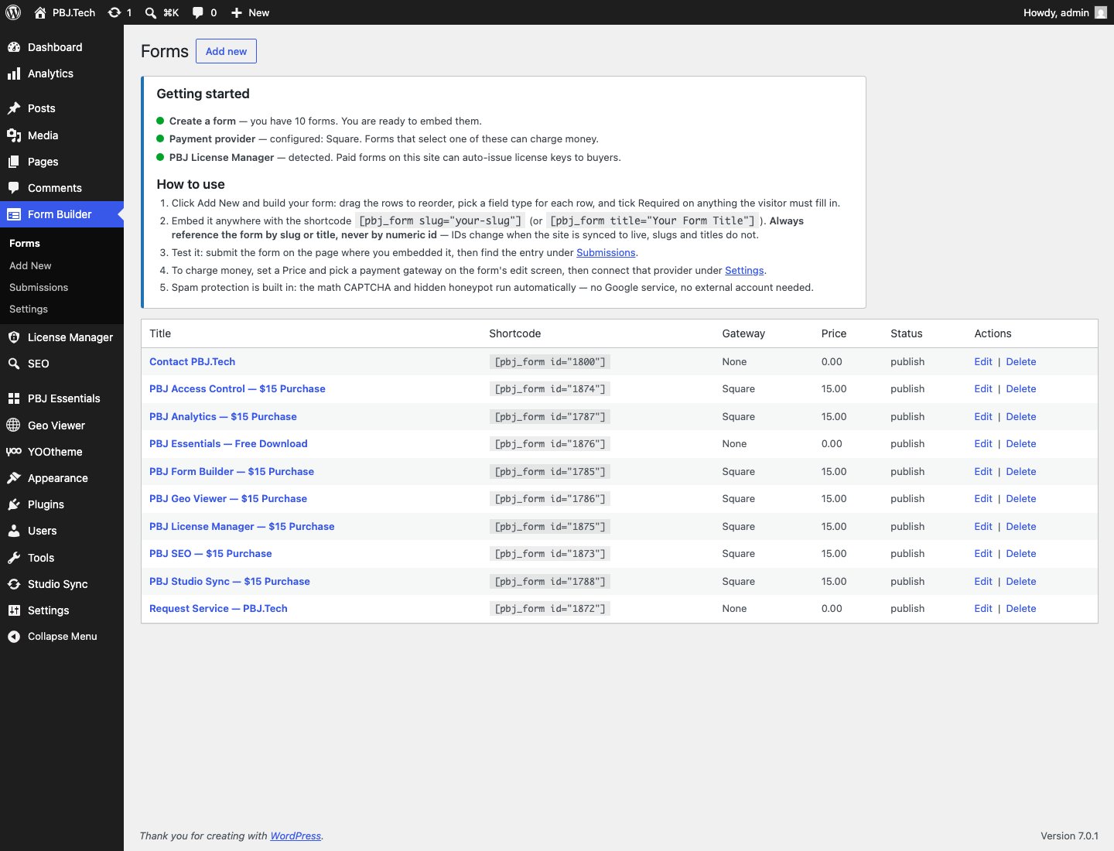Open the Analytics menu item
The image size is (1114, 851).
[x=62, y=73]
